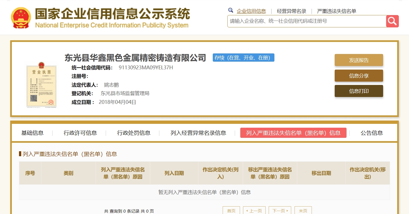The width and height of the screenshot is (409, 214).
Task: Click the company name 东光县华鑫黑色金属精密铸造有限公司
Action: click(x=135, y=58)
